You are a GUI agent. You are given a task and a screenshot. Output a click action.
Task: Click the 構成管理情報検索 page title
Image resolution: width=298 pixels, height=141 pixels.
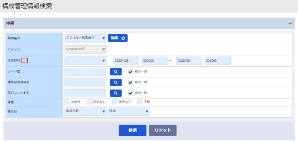[27, 6]
